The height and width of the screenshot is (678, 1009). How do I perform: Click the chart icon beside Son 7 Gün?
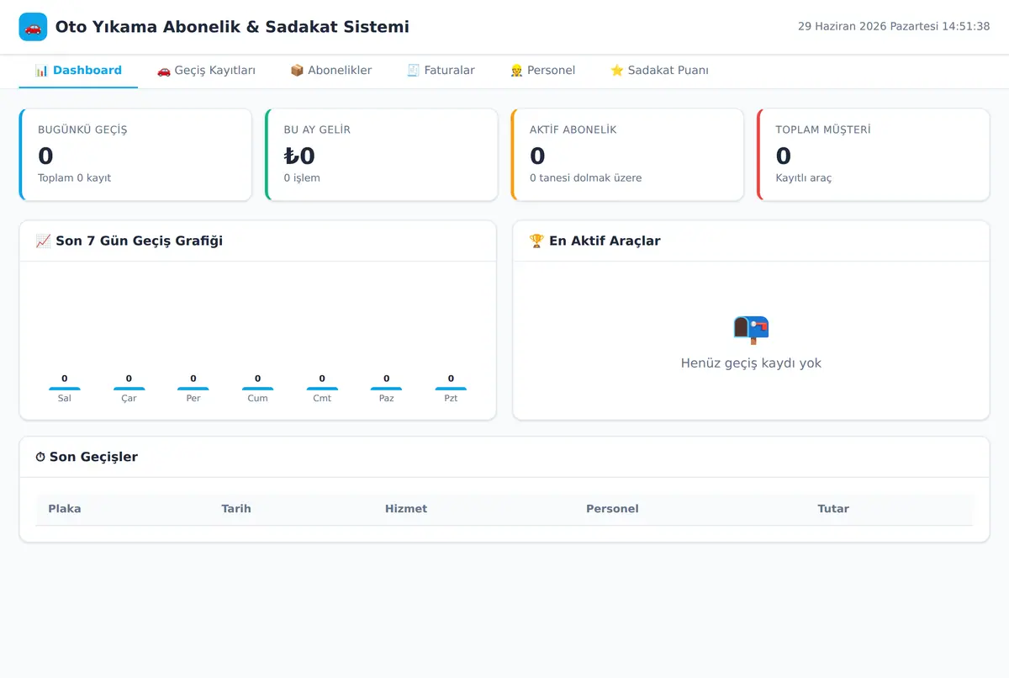(x=44, y=241)
